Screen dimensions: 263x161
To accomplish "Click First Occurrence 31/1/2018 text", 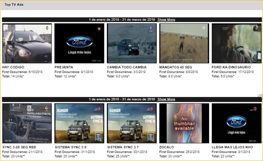I will (75, 152).
